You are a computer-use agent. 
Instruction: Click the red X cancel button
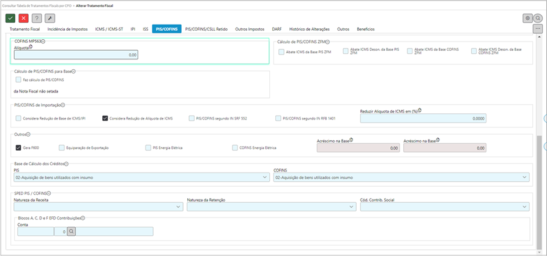[24, 18]
